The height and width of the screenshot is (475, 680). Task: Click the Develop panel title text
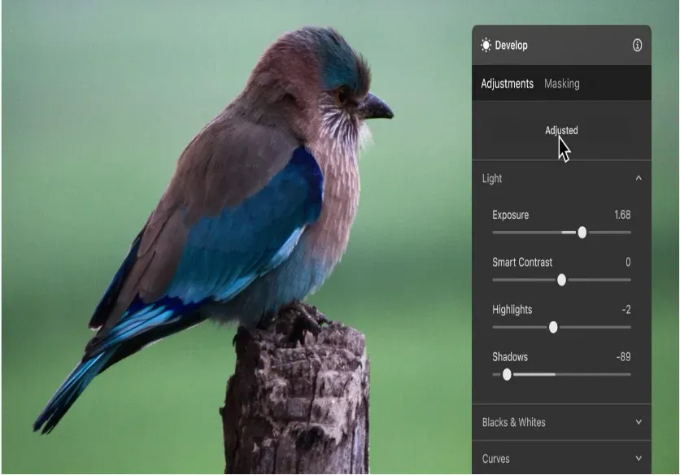pyautogui.click(x=512, y=45)
